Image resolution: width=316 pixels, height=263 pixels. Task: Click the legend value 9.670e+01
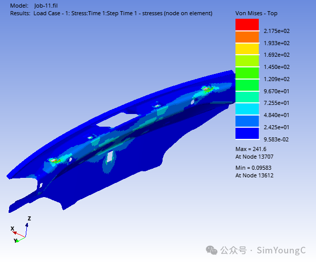[276, 91]
